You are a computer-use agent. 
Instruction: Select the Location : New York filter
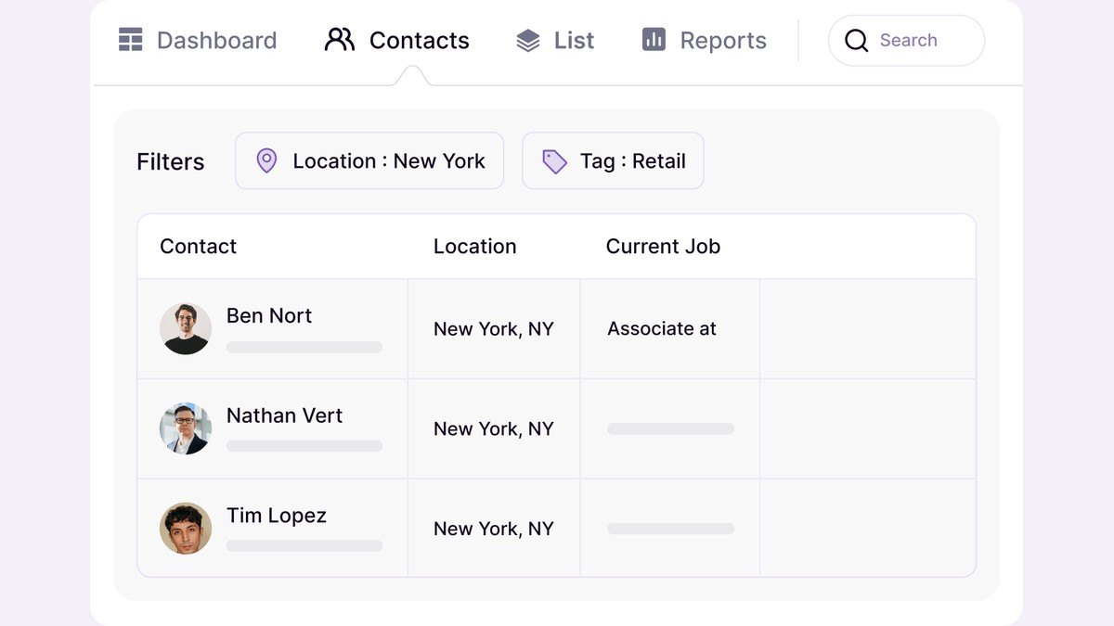[x=369, y=160]
